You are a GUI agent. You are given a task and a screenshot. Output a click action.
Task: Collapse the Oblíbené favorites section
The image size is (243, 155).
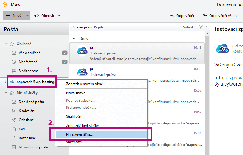coord(6,44)
